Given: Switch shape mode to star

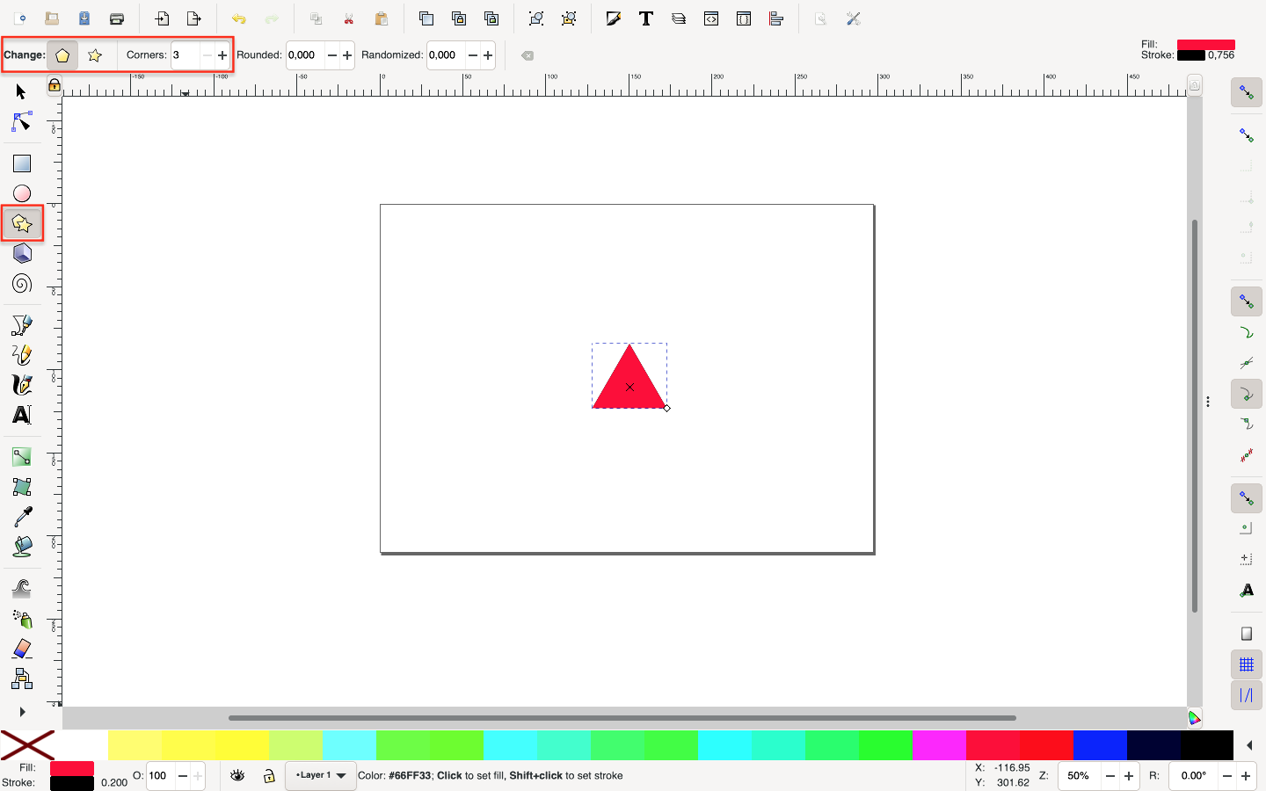Looking at the screenshot, I should 95,54.
